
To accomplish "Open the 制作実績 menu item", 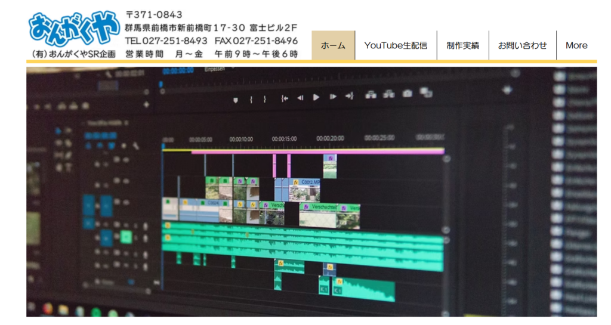I will (462, 45).
